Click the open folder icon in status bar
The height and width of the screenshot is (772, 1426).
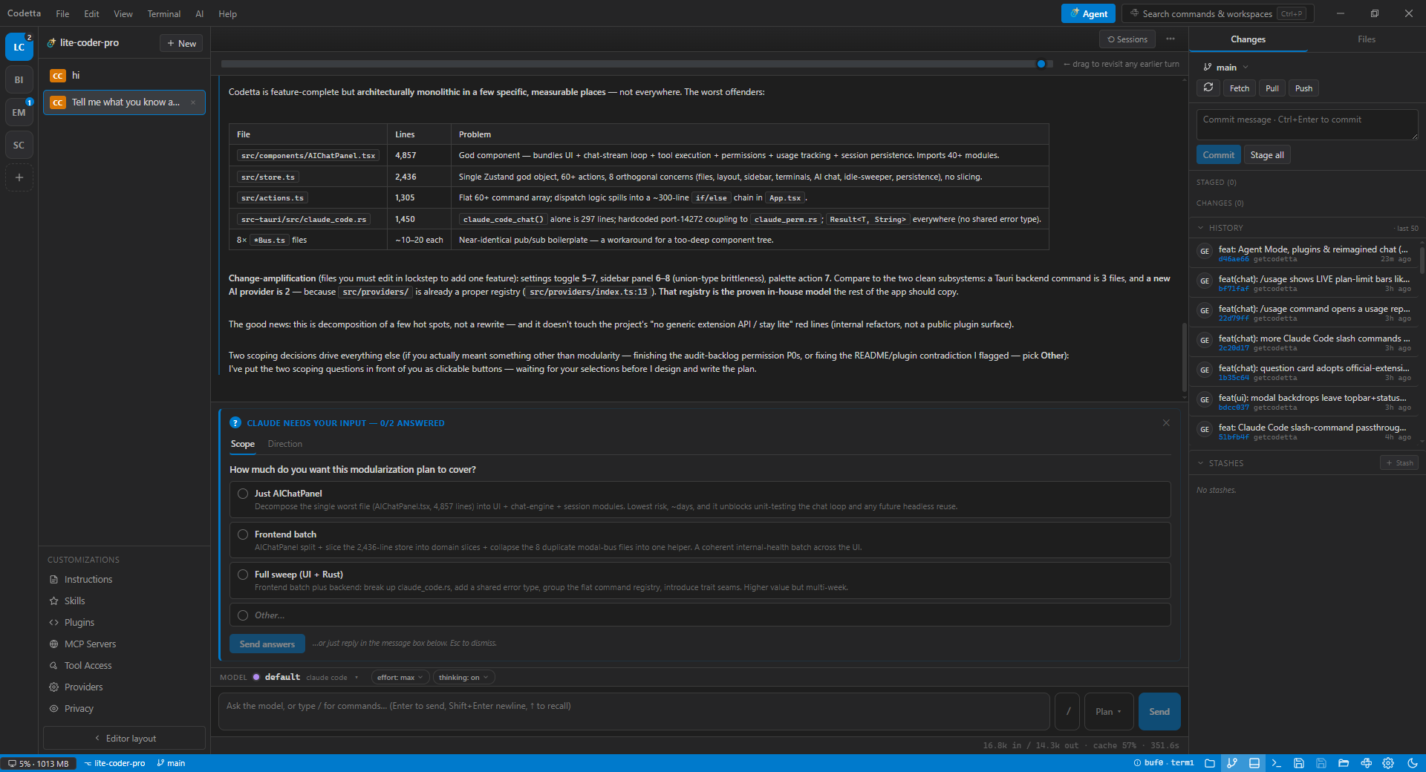1344,763
